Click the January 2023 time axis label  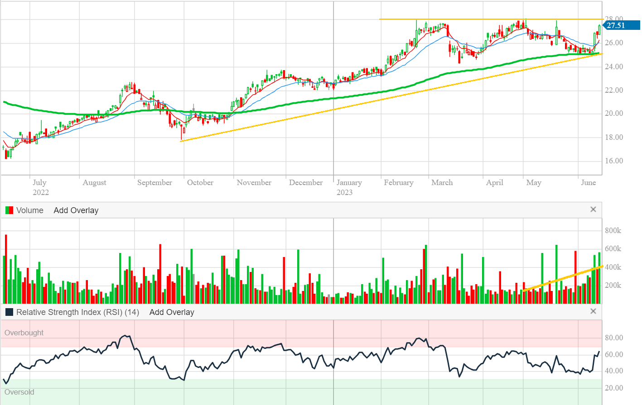349,187
